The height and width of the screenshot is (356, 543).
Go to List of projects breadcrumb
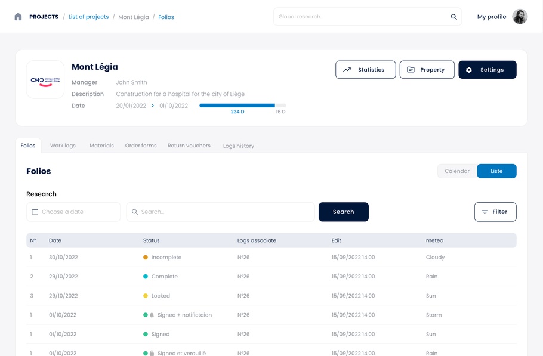point(88,17)
